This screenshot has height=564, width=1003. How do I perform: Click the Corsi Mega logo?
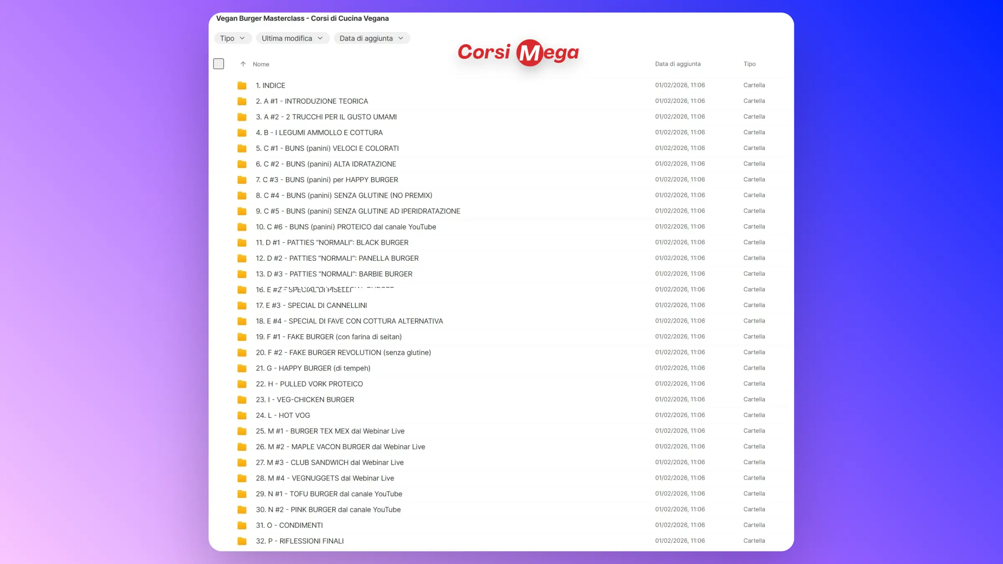click(518, 52)
